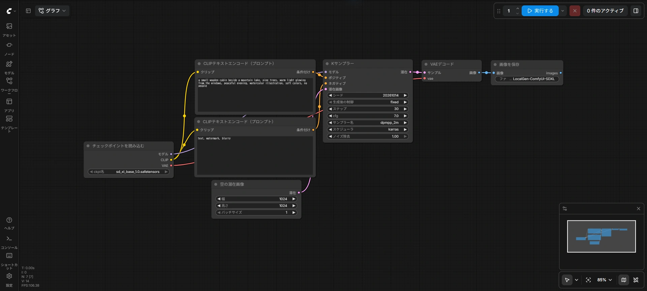This screenshot has width=647, height=291.
Task: Open the ヘルプ help menu
Action: click(x=9, y=223)
